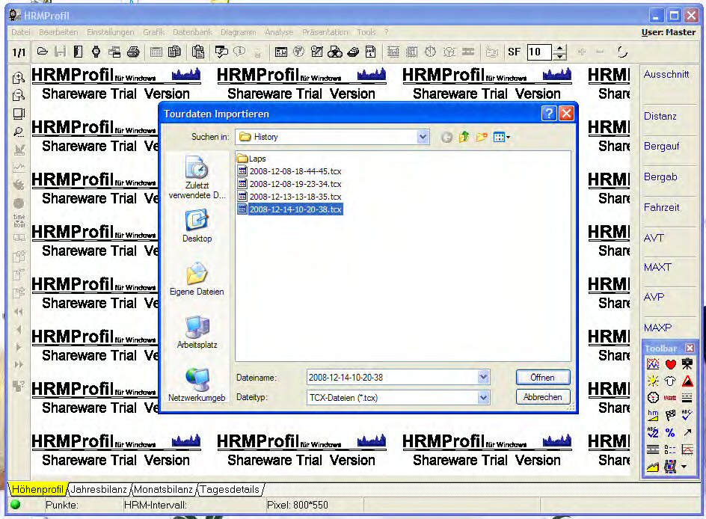Screen dimensions: 706x519
Task: Create new folder in import dialog
Action: (482, 137)
